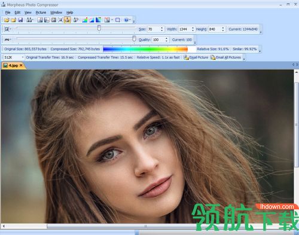This screenshot has width=299, height=235.
Task: Decrease Height with the down stepper arrow
Action: (223, 30)
